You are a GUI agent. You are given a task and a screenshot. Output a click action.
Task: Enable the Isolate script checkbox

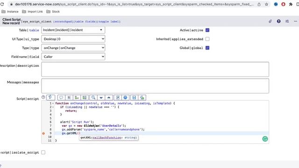43,153
